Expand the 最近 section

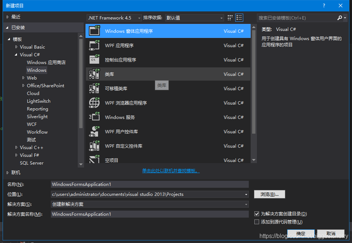tap(7, 17)
